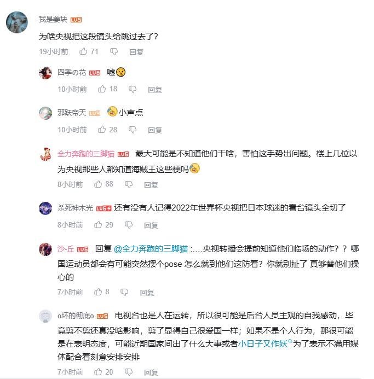Reply to 沙-丘's comment

coord(147,293)
